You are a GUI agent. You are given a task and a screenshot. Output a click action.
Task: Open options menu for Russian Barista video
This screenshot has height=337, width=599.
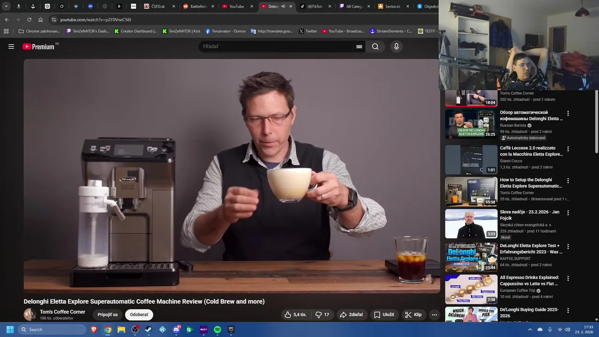pos(568,113)
